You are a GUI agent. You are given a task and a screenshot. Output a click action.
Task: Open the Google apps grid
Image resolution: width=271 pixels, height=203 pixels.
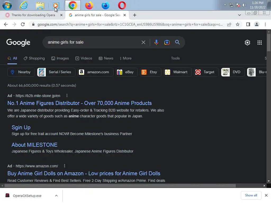point(259,43)
